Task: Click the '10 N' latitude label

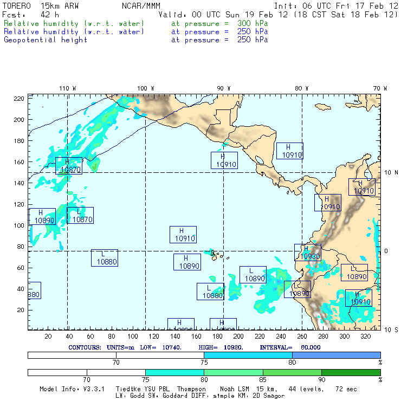Action: click(x=391, y=173)
